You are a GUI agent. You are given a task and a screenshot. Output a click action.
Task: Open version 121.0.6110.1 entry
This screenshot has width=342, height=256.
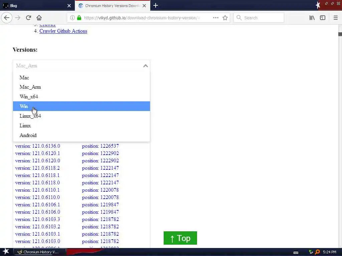pyautogui.click(x=37, y=190)
